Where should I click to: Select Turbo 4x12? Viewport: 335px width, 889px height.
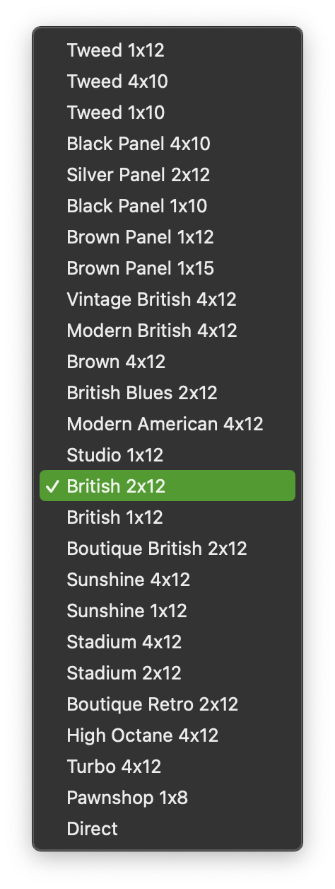click(x=167, y=767)
